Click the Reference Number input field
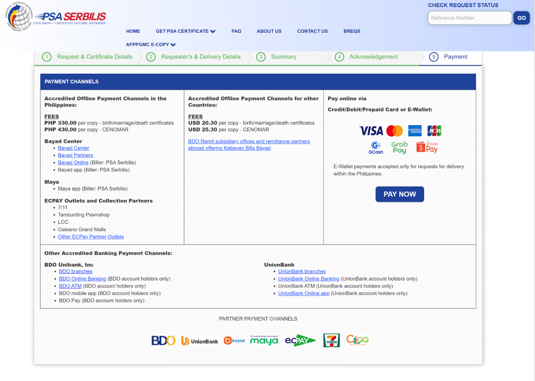 click(x=469, y=18)
